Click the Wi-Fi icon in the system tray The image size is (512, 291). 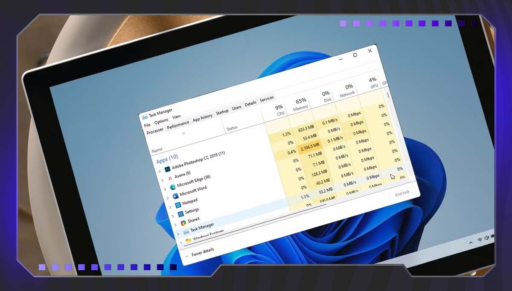pyautogui.click(x=480, y=240)
